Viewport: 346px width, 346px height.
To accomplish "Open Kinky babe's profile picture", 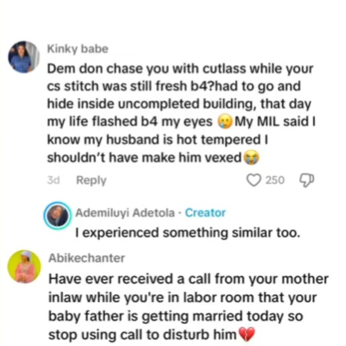I will pos(24,57).
